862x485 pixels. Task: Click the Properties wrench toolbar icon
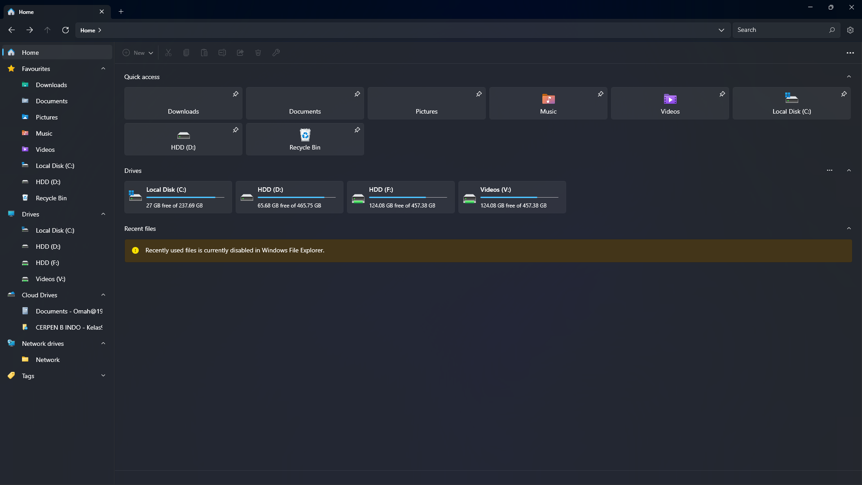(x=276, y=53)
